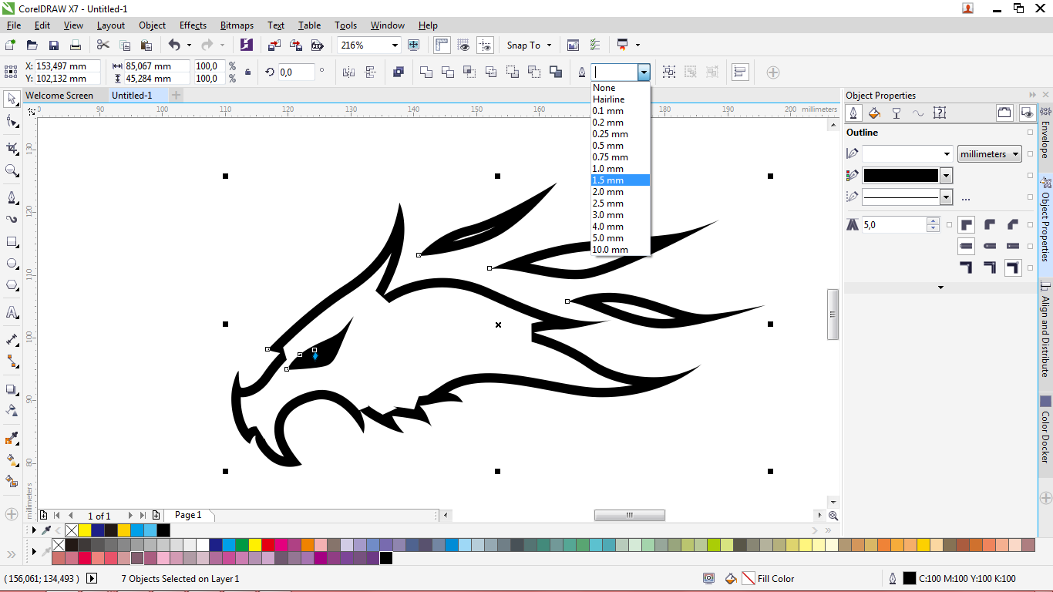
Task: Toggle Show Rulers button
Action: click(x=442, y=45)
